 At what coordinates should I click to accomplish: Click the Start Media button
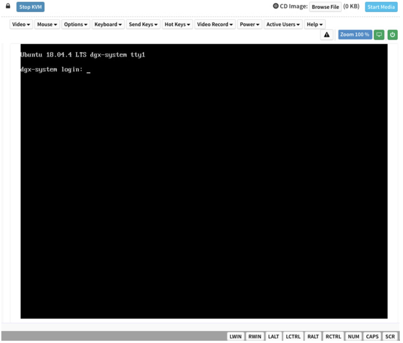[381, 7]
